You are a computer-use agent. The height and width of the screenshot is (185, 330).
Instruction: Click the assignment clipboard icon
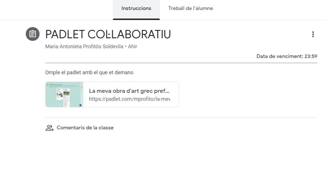coord(33,34)
